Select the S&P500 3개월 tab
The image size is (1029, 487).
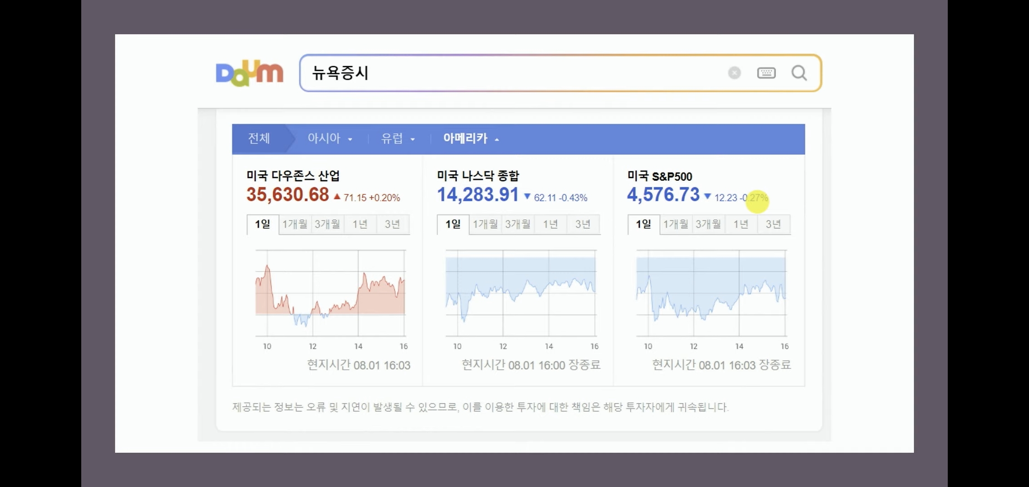click(x=708, y=224)
